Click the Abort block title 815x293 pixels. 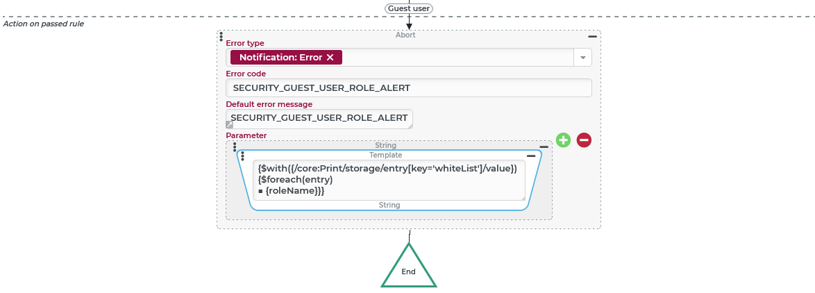pyautogui.click(x=405, y=35)
